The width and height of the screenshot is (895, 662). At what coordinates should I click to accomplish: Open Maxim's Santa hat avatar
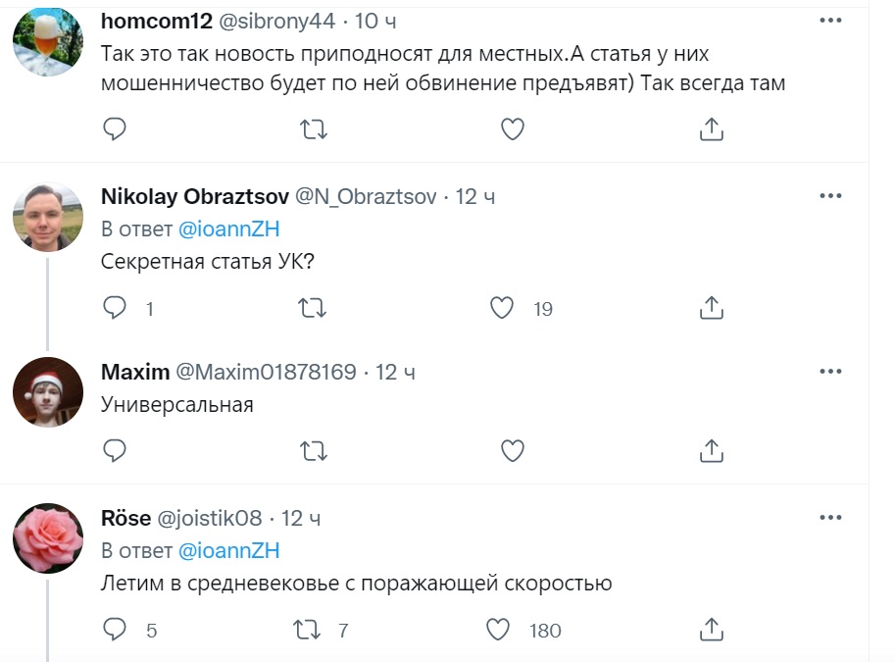pos(48,392)
